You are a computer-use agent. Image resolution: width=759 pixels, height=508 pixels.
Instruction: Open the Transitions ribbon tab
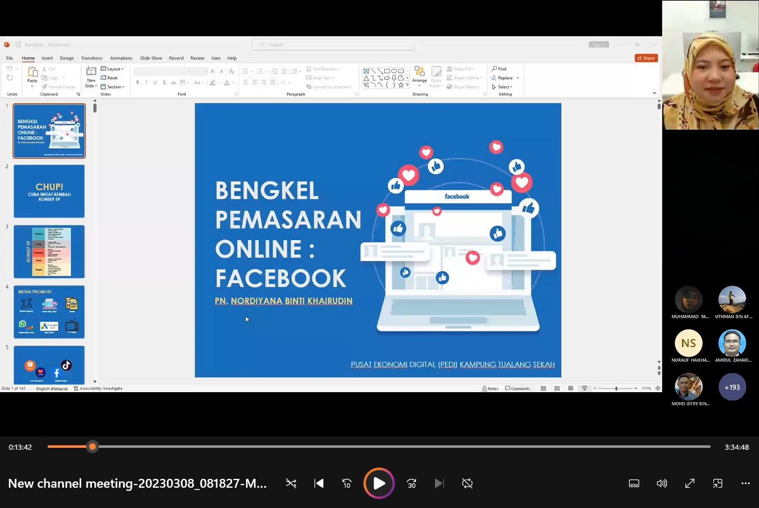coord(91,58)
